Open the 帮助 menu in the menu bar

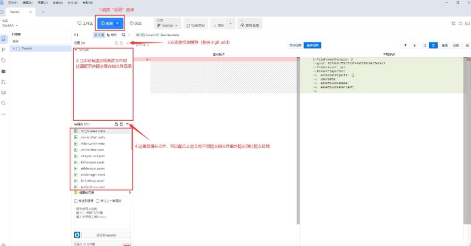(88, 2)
